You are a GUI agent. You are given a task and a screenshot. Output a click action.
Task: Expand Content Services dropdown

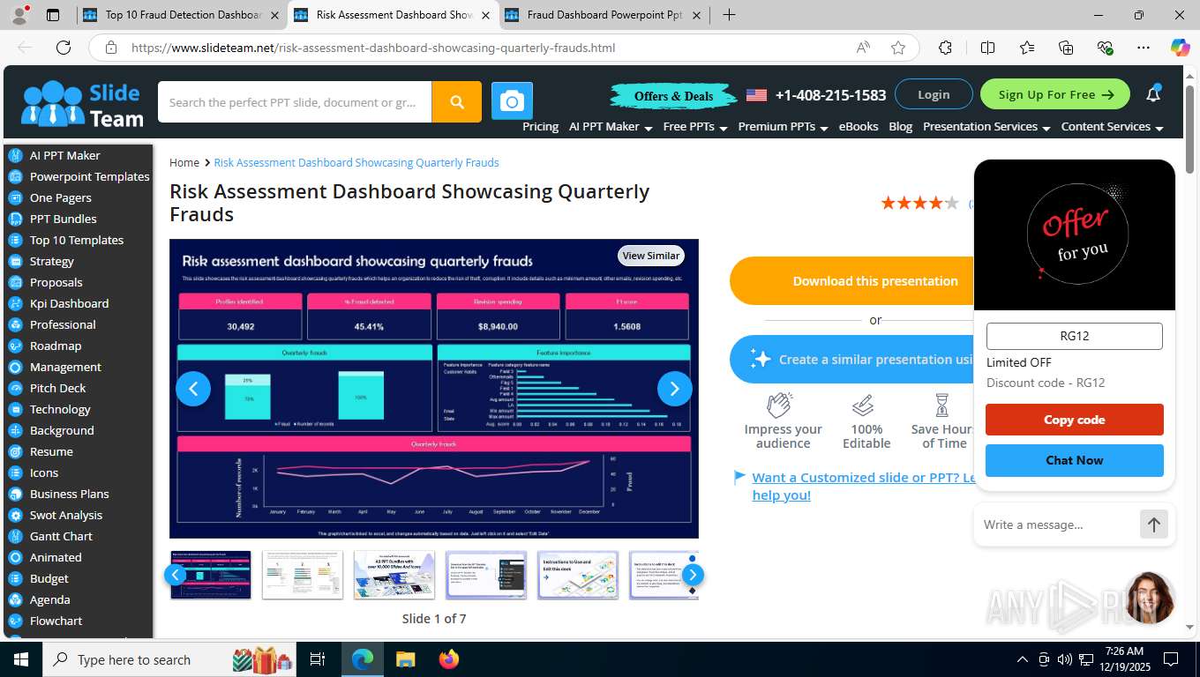click(1112, 127)
